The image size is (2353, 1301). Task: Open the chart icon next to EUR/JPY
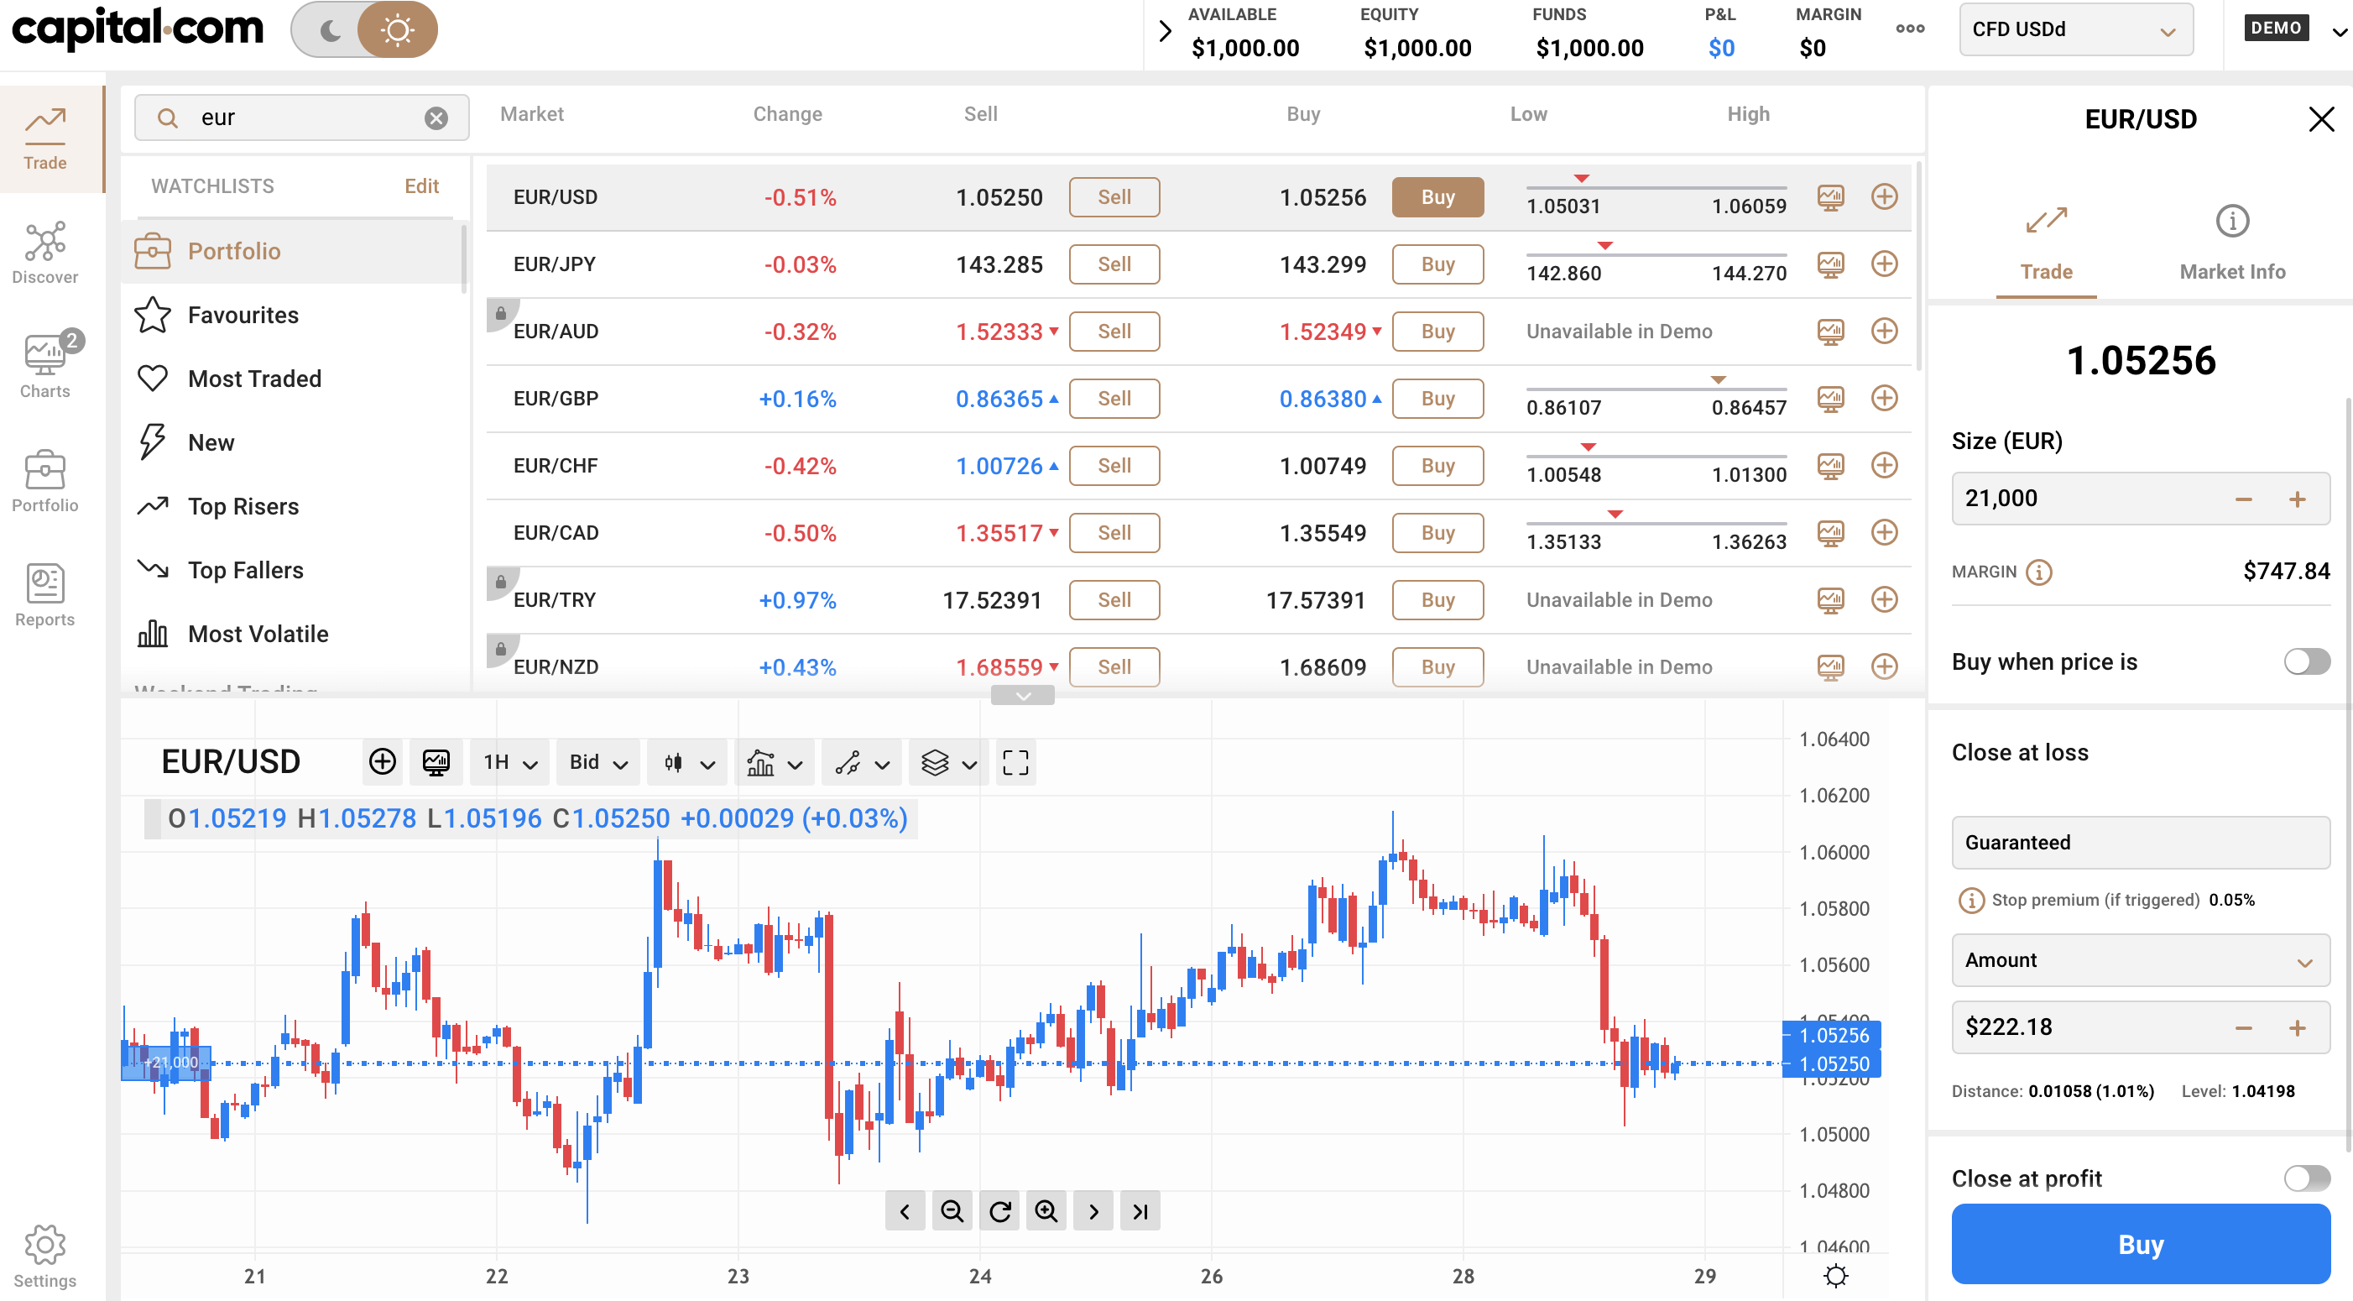tap(1830, 264)
